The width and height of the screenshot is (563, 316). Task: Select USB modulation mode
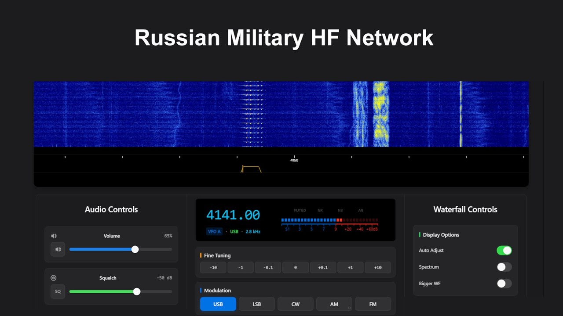pos(218,304)
